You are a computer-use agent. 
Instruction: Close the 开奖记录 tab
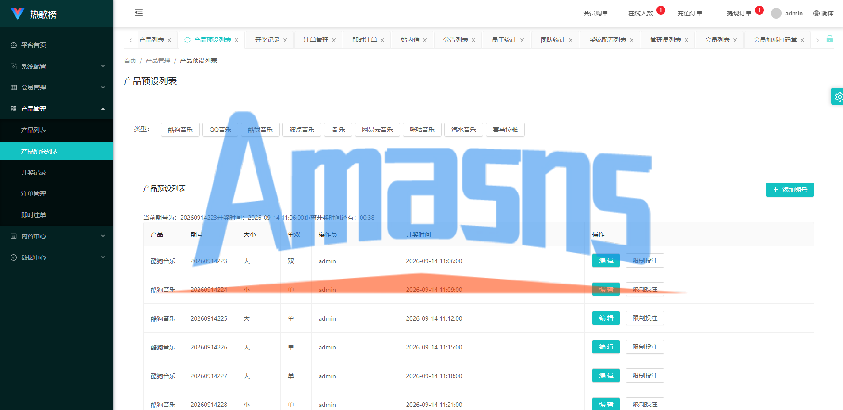[x=285, y=40]
